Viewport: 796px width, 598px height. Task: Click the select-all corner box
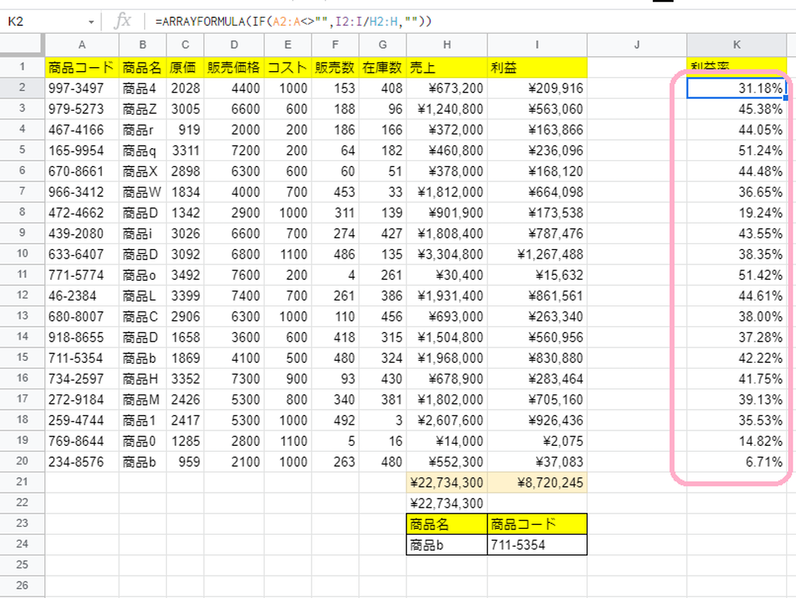(22, 45)
